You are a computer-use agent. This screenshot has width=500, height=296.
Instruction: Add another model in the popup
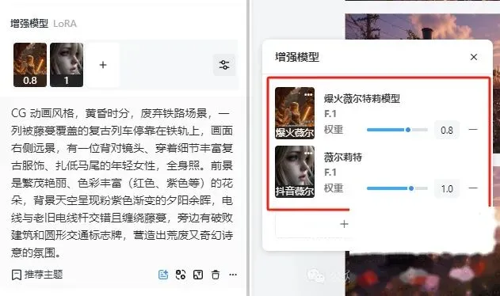tap(344, 224)
